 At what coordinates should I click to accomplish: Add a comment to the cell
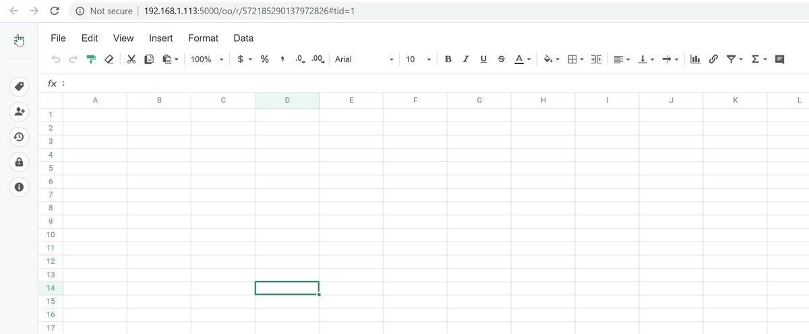779,59
